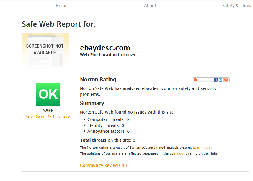Screen dimensions: 253x181
Task: Click "Norton Safe Web has analyzed" sentence
Action: [x=148, y=91]
